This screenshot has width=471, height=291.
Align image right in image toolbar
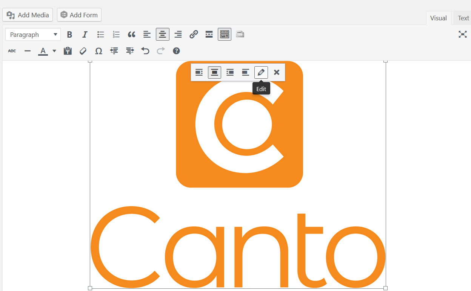point(230,72)
